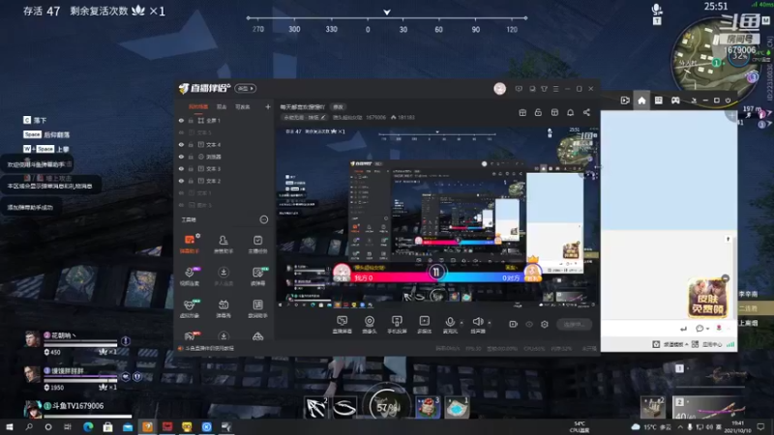Open the game ad thumbnail in right window
Image resolution: width=774 pixels, height=435 pixels.
pyautogui.click(x=707, y=298)
